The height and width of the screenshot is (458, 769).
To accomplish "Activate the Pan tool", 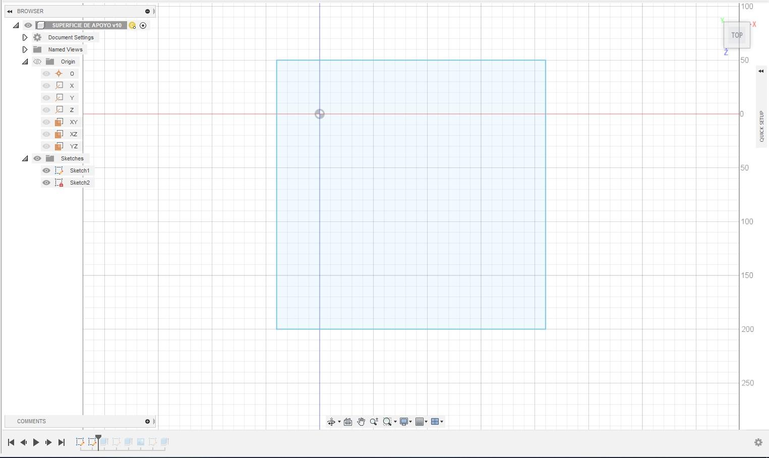I will point(362,422).
